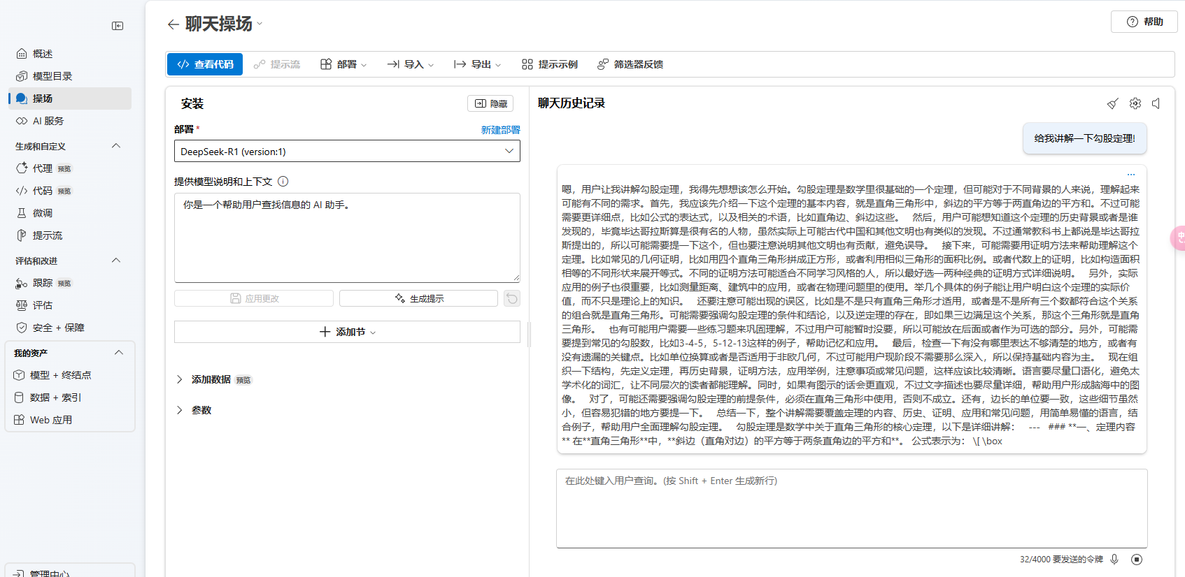Click the microphone voice input icon
This screenshot has width=1185, height=577.
coord(1114,559)
